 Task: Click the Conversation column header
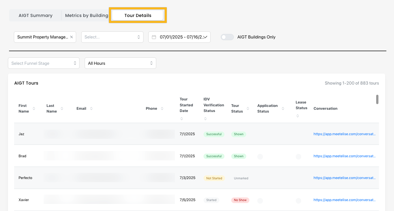point(326,109)
